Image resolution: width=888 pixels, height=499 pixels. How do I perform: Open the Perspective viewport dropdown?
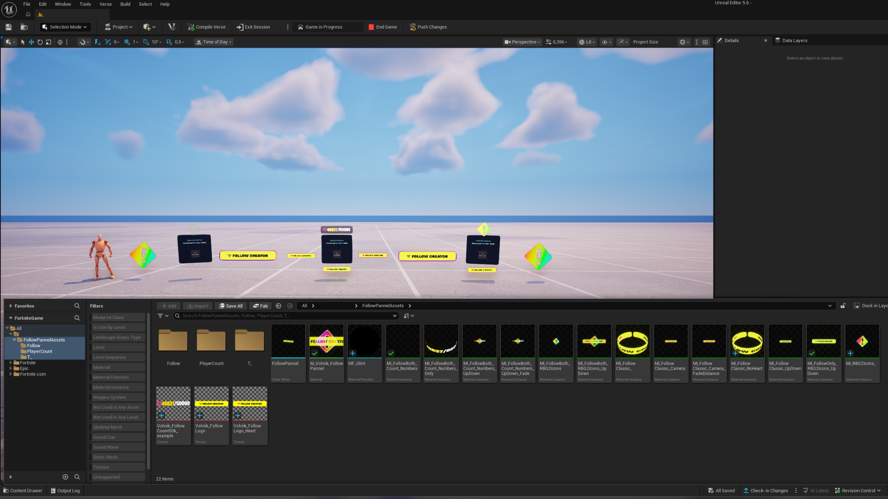[523, 42]
